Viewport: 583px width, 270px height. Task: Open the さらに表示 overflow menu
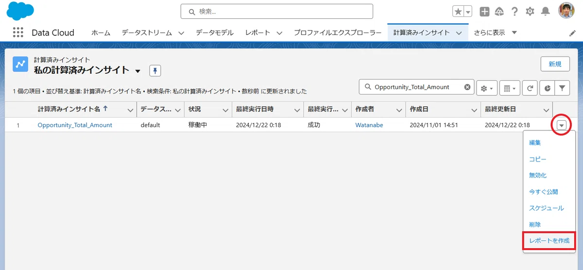[496, 33]
